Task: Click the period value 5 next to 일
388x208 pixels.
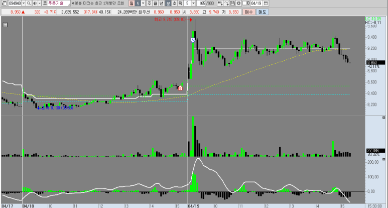Action: (x=138, y=3)
